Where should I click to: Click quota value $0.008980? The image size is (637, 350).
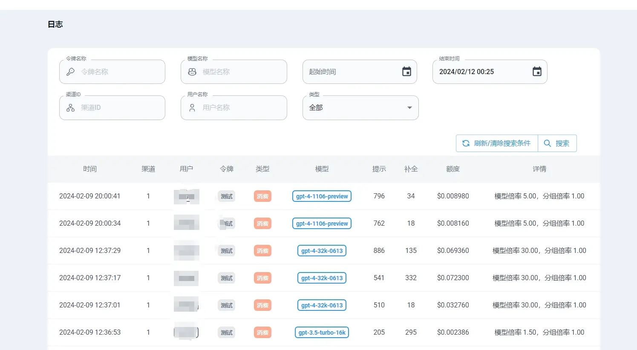tap(453, 196)
